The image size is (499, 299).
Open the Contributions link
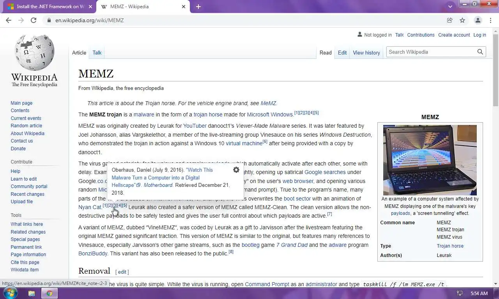(x=421, y=35)
